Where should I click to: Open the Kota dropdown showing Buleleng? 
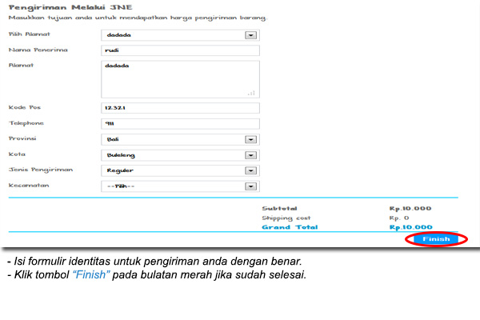tap(250, 154)
